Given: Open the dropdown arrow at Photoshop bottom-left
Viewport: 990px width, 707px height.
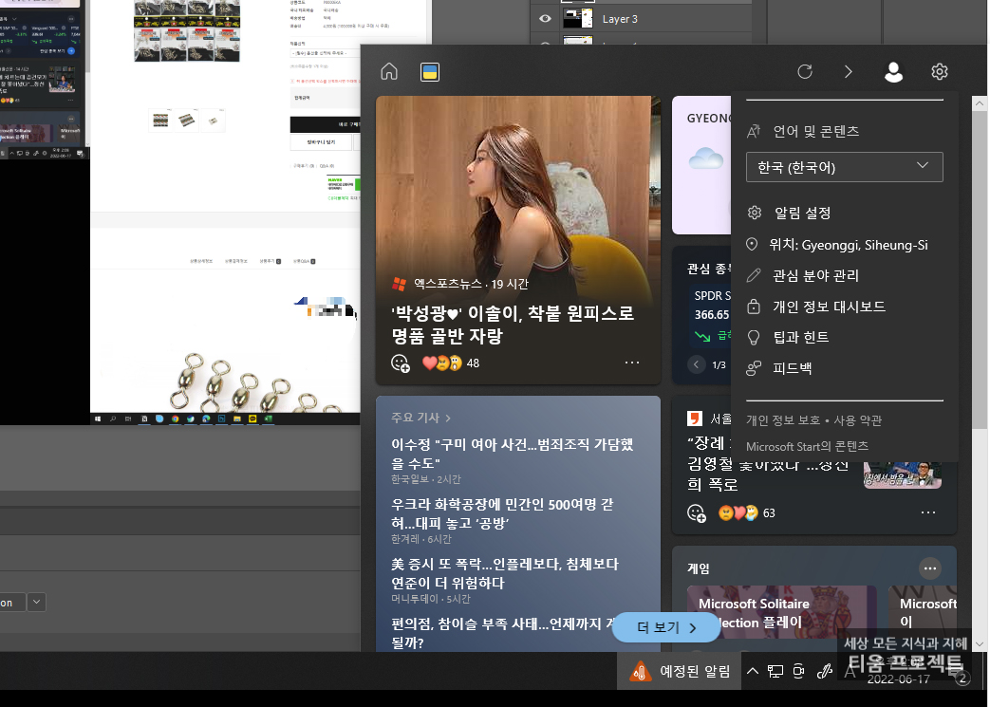Looking at the screenshot, I should pyautogui.click(x=37, y=603).
